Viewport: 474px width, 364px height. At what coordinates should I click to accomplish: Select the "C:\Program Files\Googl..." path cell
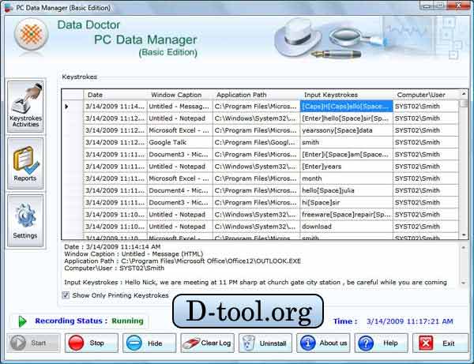pyautogui.click(x=256, y=142)
